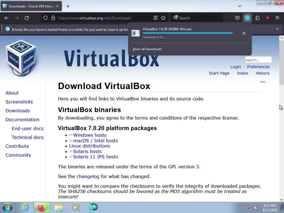Focus the Firefox Search box
The height and width of the screenshot is (213, 284).
[x=197, y=18]
